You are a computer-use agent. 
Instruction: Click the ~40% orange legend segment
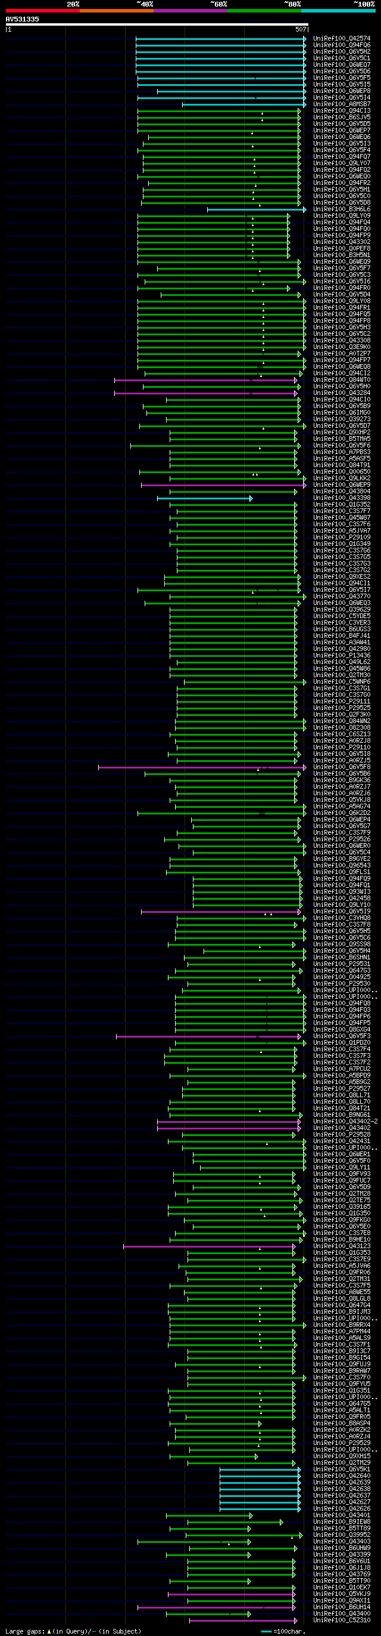click(x=117, y=10)
